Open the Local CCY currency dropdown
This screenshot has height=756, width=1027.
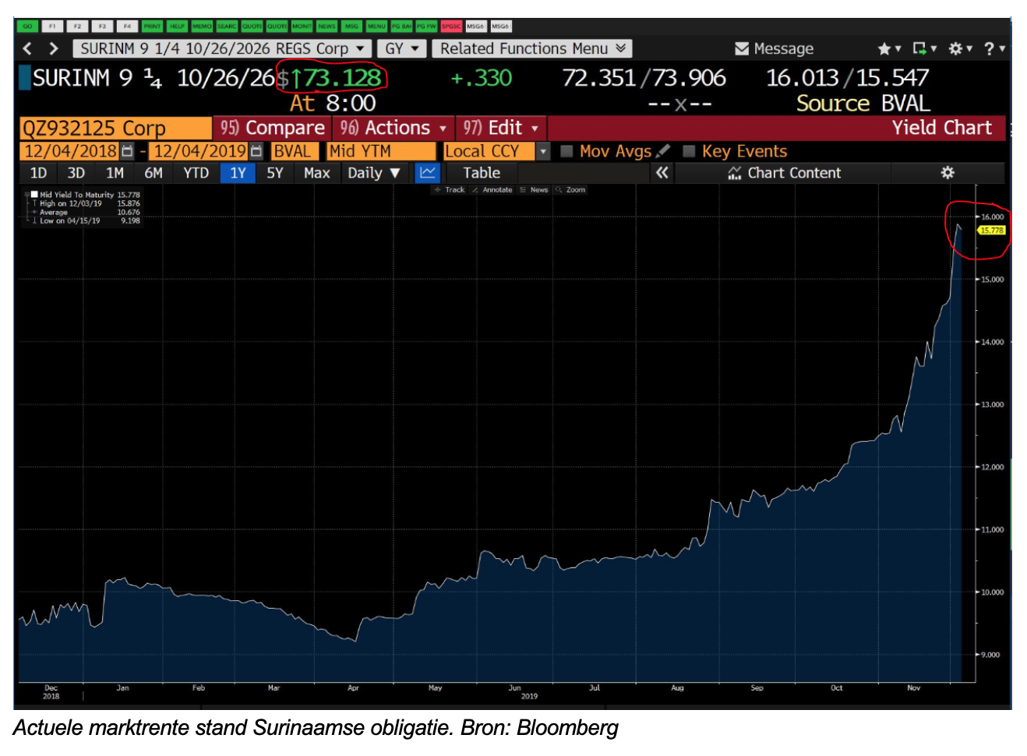543,151
